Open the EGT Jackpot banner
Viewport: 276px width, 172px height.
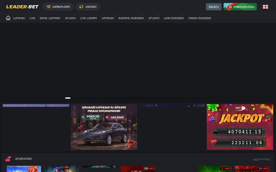(240, 127)
